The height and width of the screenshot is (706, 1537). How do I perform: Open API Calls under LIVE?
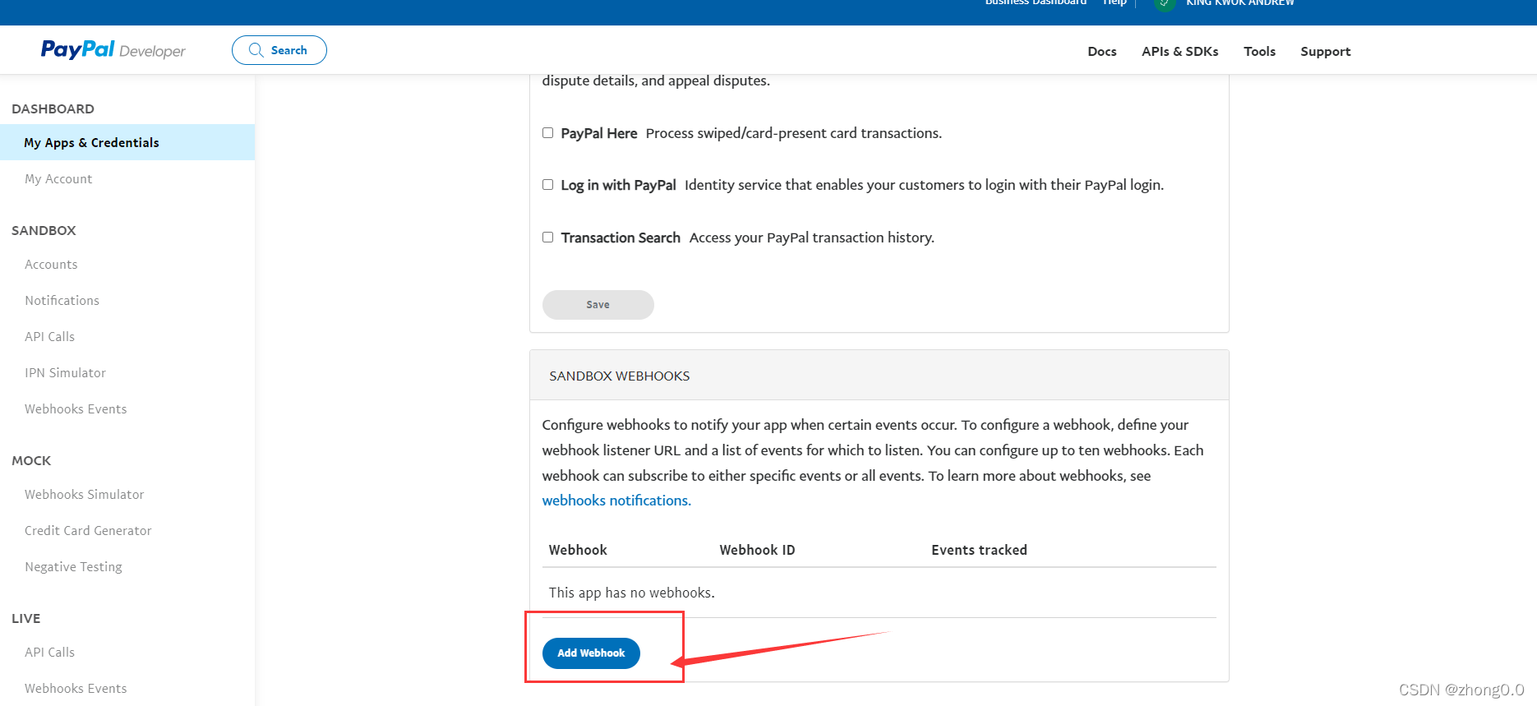click(x=49, y=652)
